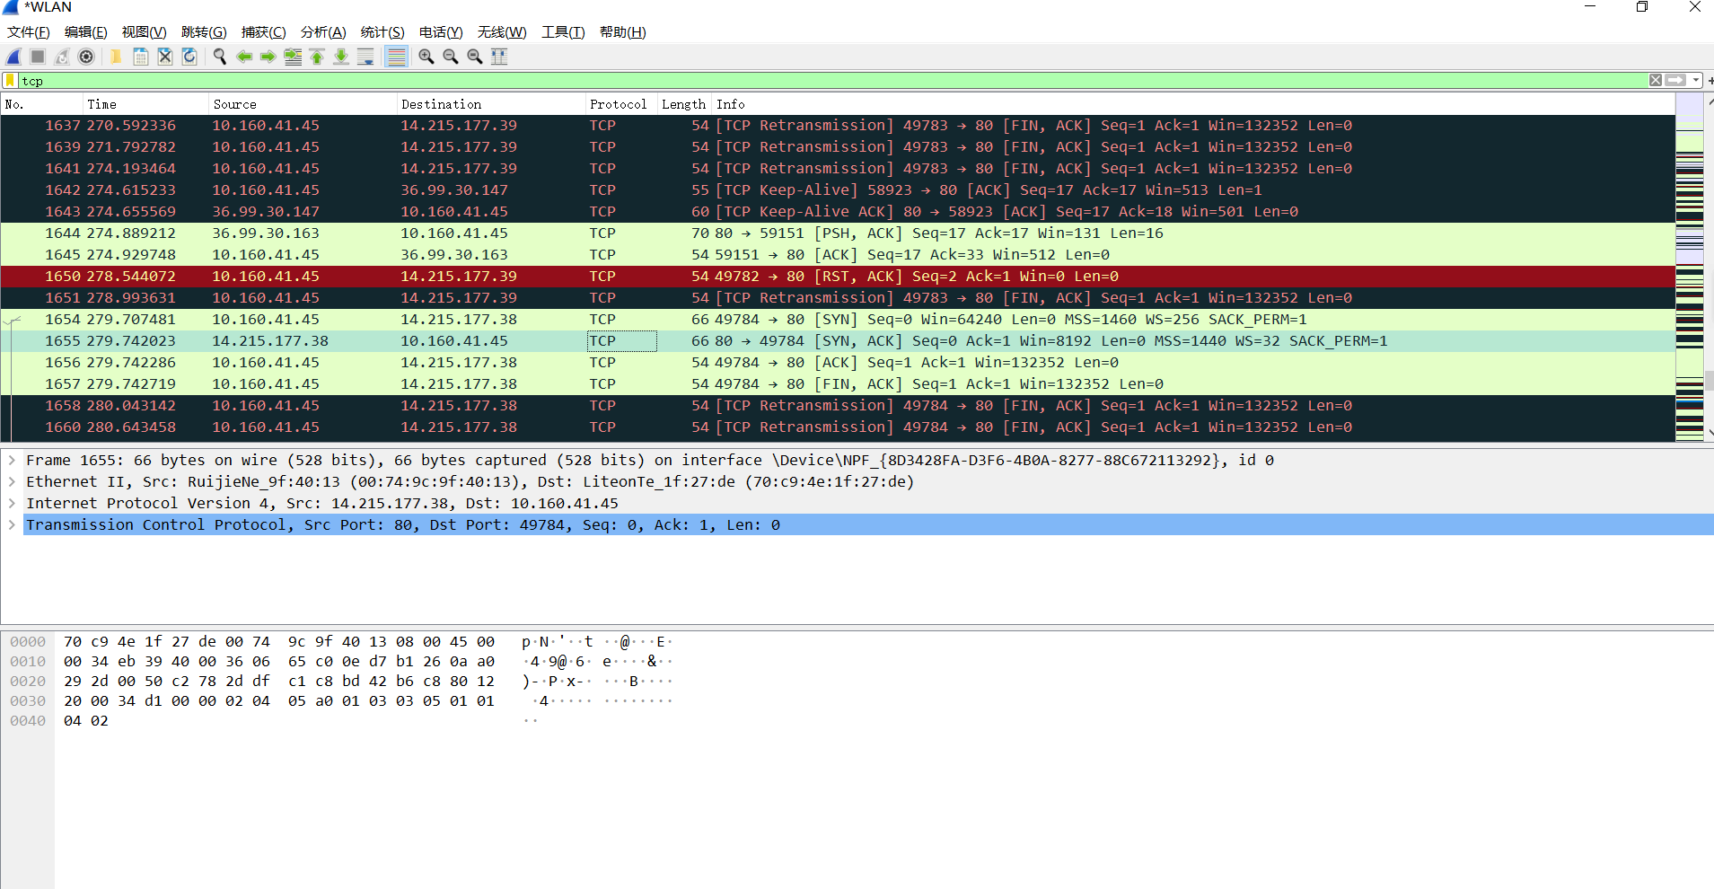Viewport: 1714px width, 889px height.
Task: Stop the running capture with the square icon
Action: 38,57
